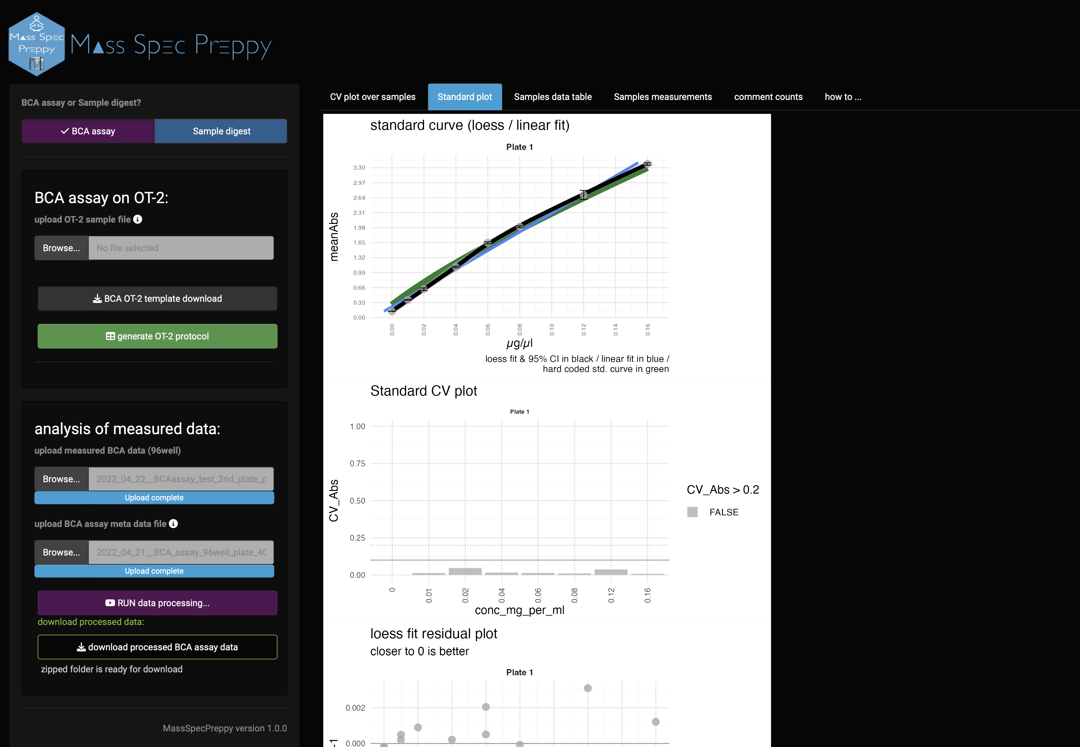The image size is (1080, 747).
Task: Click the table icon on generate OT-2 protocol
Action: [110, 336]
